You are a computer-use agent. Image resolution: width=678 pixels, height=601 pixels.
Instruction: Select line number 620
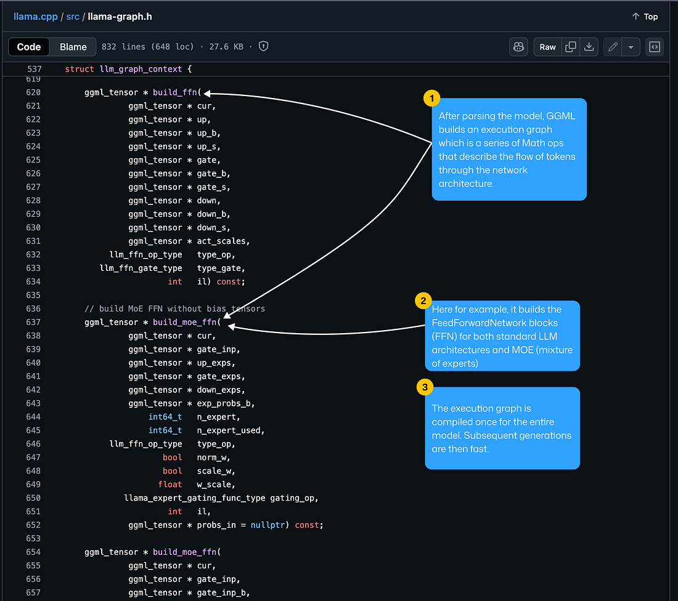(33, 92)
